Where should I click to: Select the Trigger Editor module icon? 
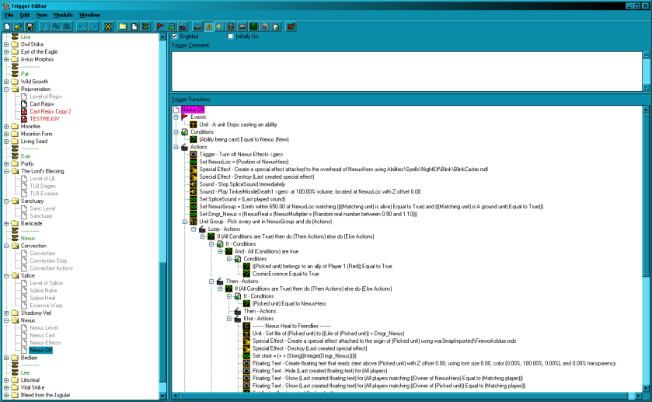209,26
